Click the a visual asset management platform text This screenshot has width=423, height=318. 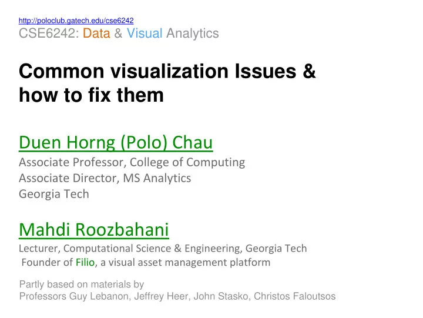click(x=185, y=262)
